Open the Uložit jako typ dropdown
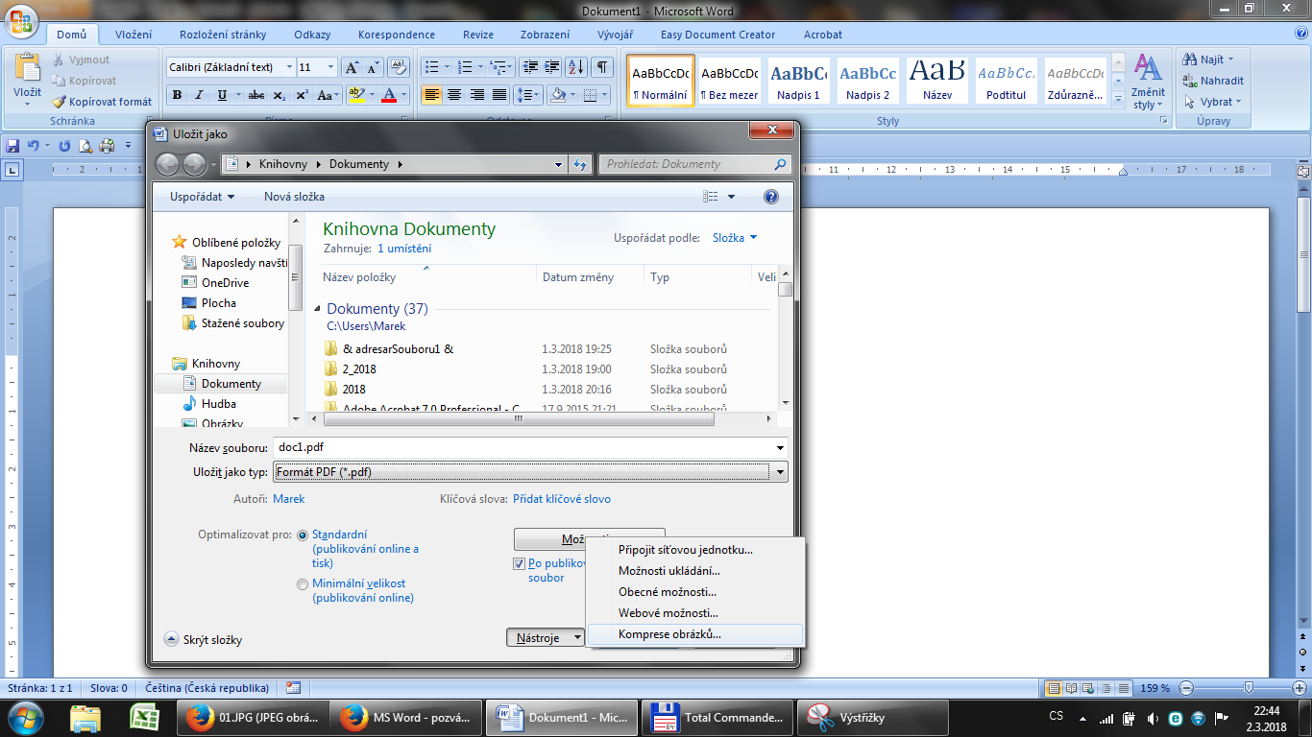 pos(780,472)
